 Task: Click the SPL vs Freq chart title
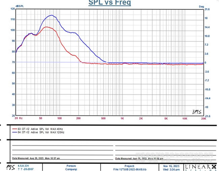[109, 3]
